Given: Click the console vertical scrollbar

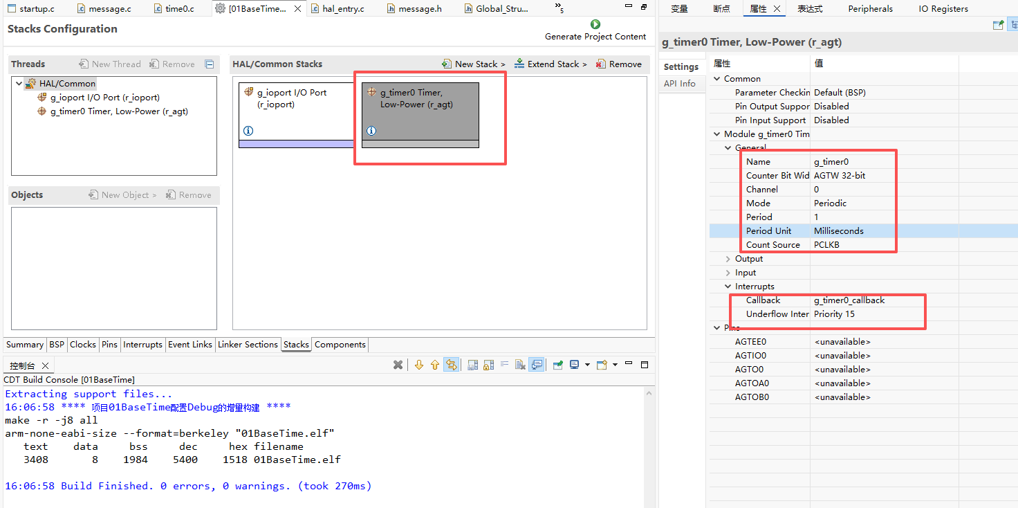Looking at the screenshot, I should [x=649, y=443].
